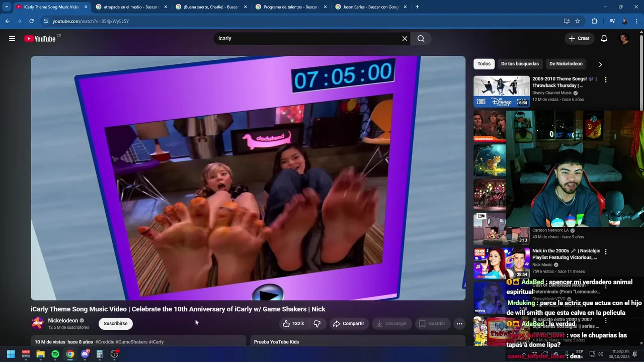Open the Chrome three-dot menu
The image size is (644, 362).
pos(637,21)
